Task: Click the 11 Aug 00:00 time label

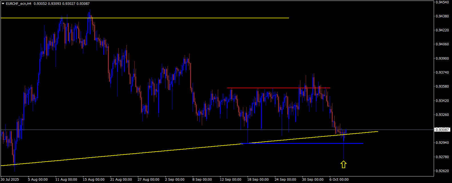Action: click(66, 180)
